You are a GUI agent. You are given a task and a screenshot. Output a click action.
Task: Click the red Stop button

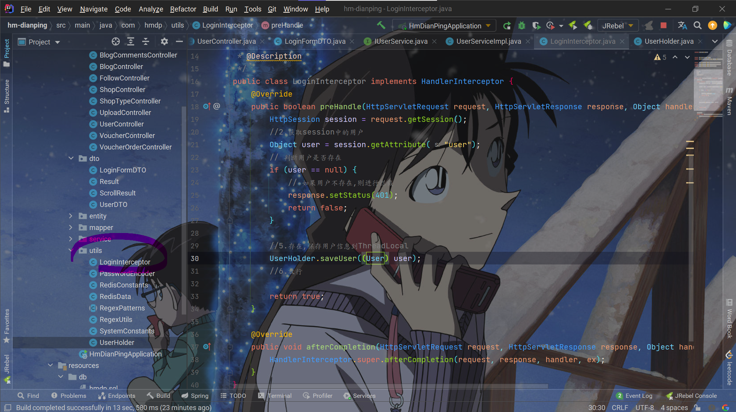pyautogui.click(x=663, y=26)
